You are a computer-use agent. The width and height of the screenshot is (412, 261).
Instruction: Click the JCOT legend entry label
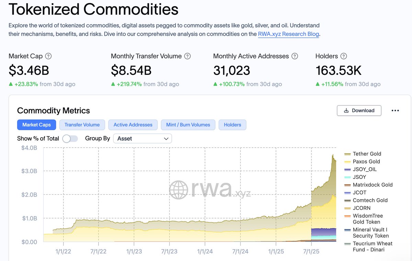359,193
